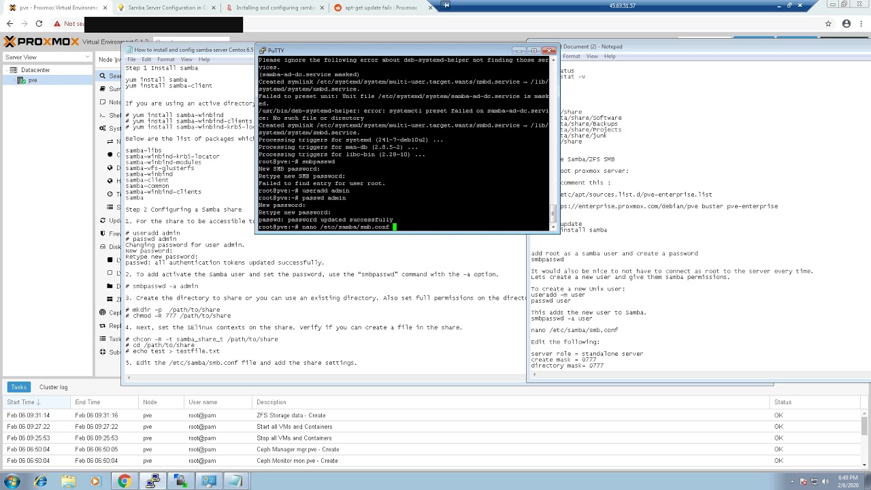871x490 pixels.
Task: Open the Control Panel taskbar icon
Action: coord(209,481)
